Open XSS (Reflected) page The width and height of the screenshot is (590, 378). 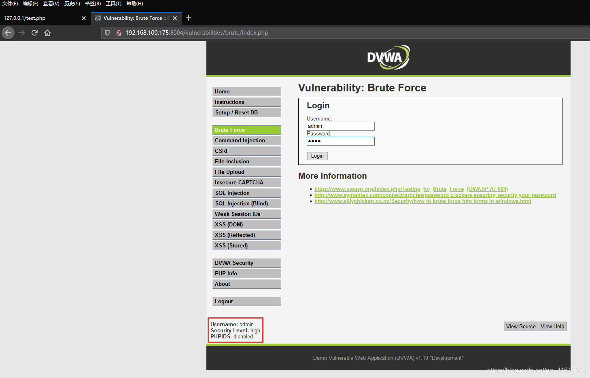247,235
